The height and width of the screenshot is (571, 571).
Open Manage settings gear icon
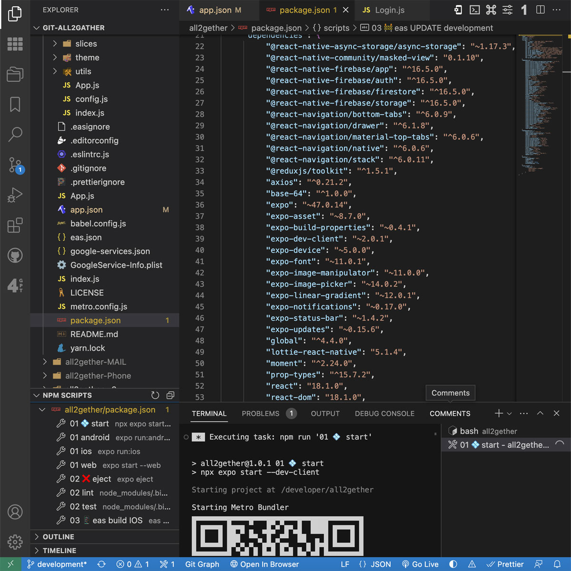15,541
